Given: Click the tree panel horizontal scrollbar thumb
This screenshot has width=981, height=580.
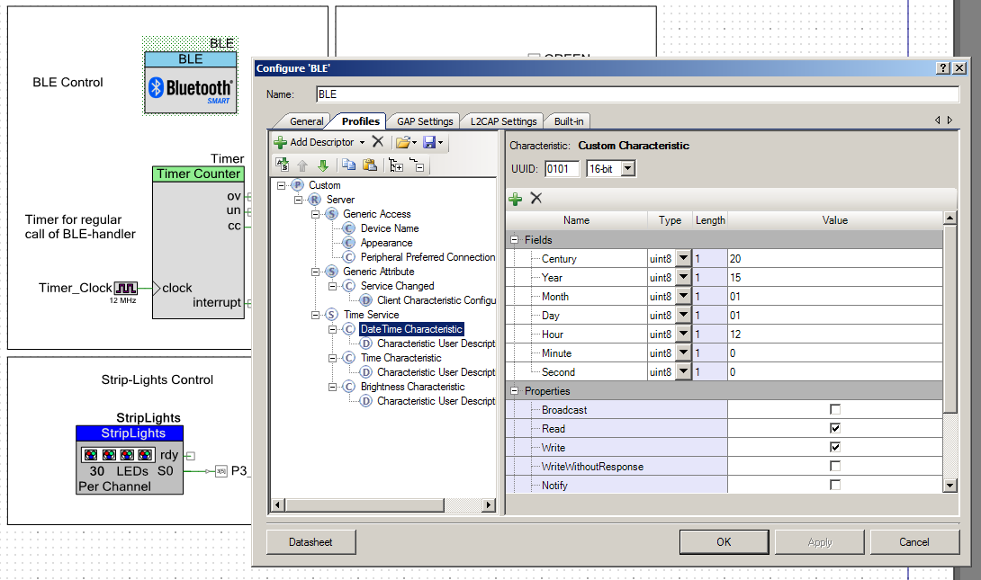Looking at the screenshot, I should (364, 505).
